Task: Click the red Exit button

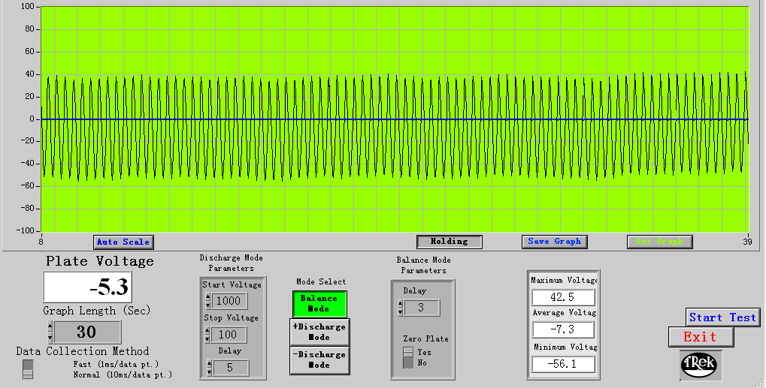Action: point(700,337)
